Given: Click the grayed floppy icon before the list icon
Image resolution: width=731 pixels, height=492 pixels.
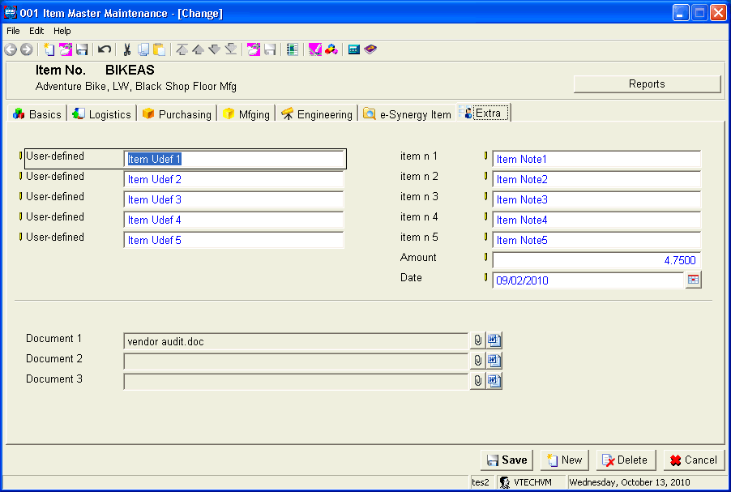Looking at the screenshot, I should point(271,49).
